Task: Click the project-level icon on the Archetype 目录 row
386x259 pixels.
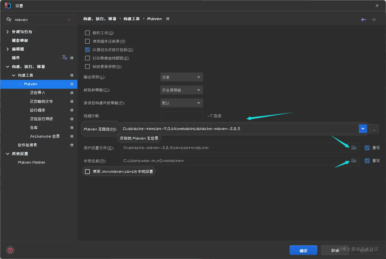Action: (x=72, y=136)
